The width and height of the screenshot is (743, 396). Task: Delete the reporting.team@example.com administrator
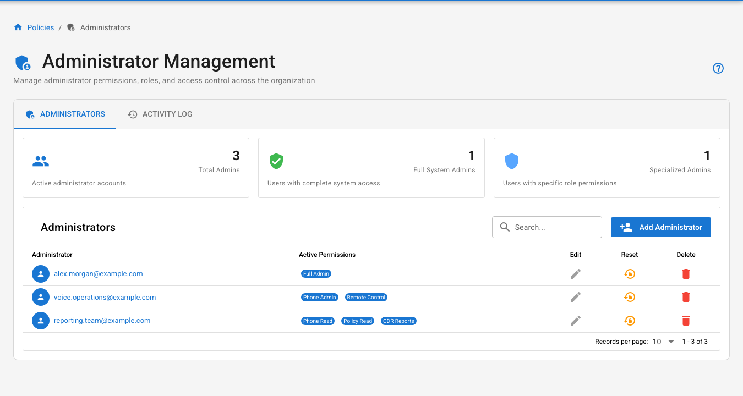pyautogui.click(x=686, y=321)
